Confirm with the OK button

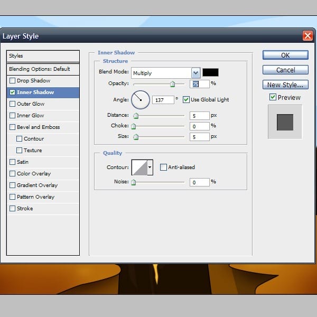(x=285, y=55)
